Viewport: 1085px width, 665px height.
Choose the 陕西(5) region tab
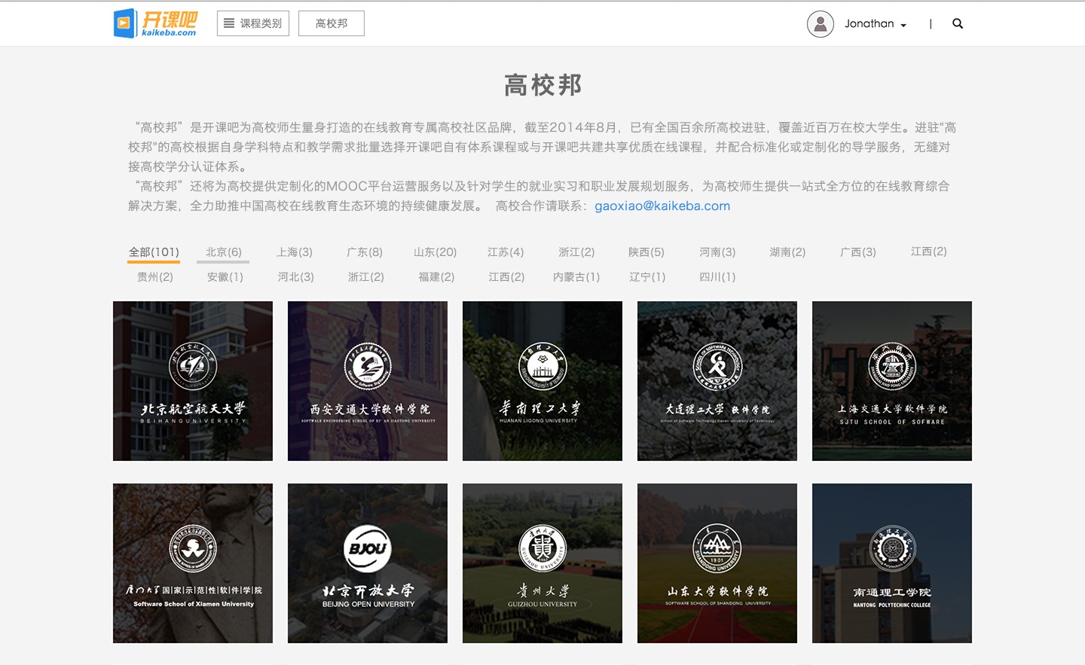point(646,252)
